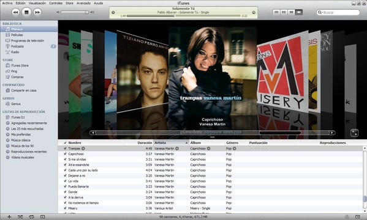Uncheck the checkbox next to Misery
Image resolution: width=367 pixels, height=220 pixels.
click(65, 208)
